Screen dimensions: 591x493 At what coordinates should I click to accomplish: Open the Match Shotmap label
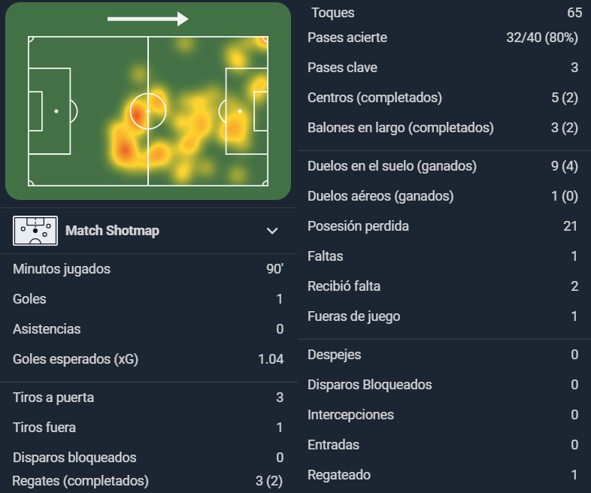[x=112, y=231]
